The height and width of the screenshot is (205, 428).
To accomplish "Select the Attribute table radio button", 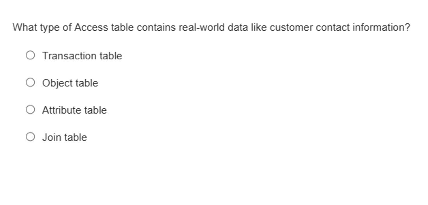I will [x=30, y=110].
